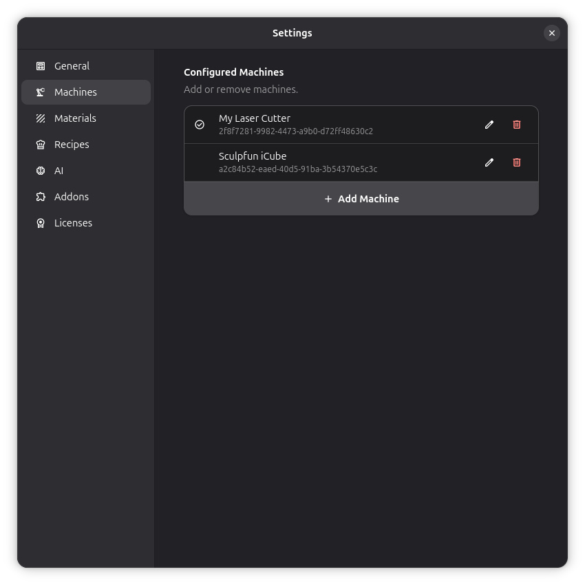
Task: Delete the My Laser Cutter machine
Action: [517, 125]
